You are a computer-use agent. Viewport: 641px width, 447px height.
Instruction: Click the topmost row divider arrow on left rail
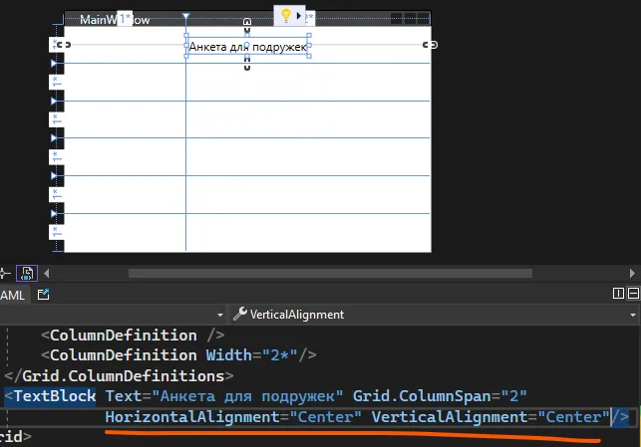click(54, 63)
